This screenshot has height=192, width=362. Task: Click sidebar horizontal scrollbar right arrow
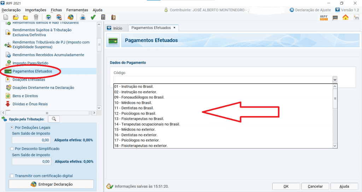point(94,113)
